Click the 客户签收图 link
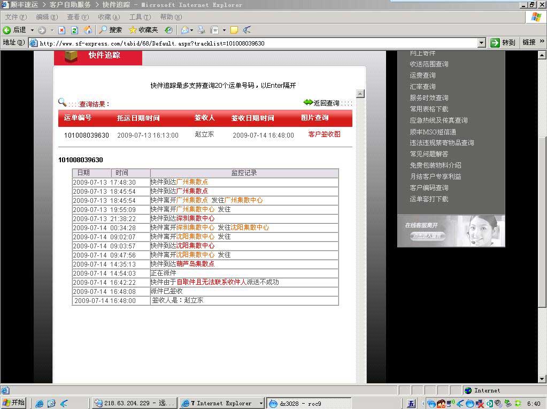 click(x=324, y=134)
